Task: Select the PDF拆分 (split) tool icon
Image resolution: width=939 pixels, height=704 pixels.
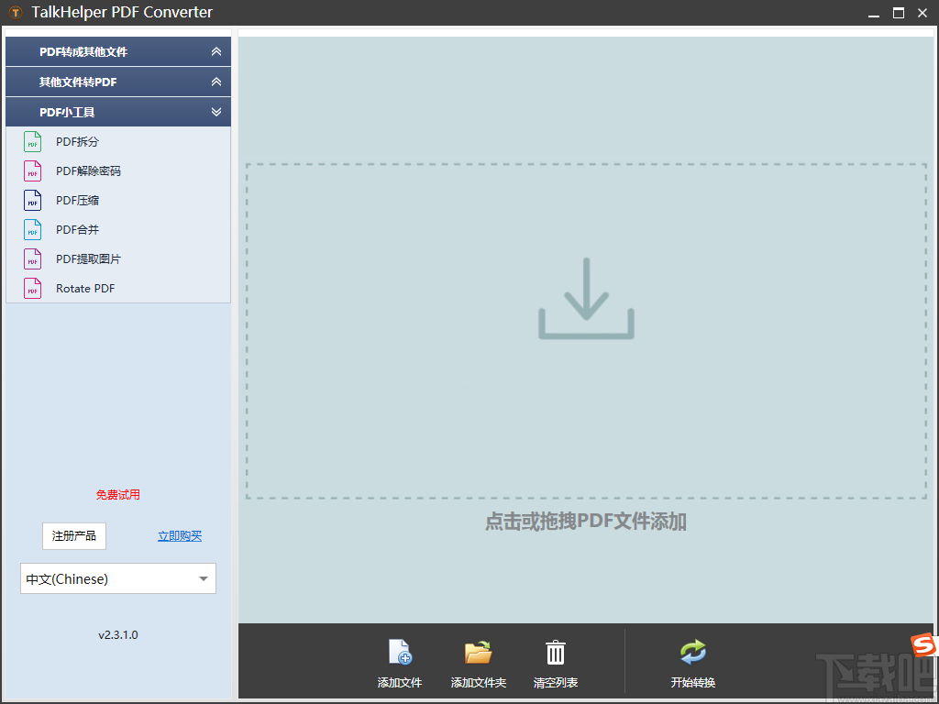Action: tap(32, 141)
